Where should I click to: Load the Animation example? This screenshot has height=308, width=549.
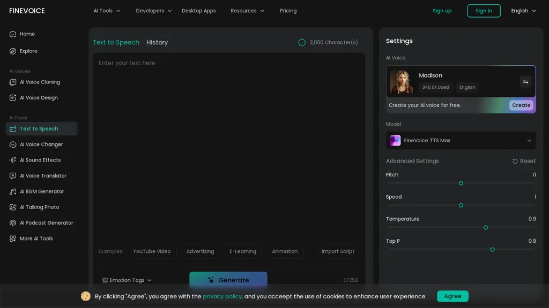(285, 251)
